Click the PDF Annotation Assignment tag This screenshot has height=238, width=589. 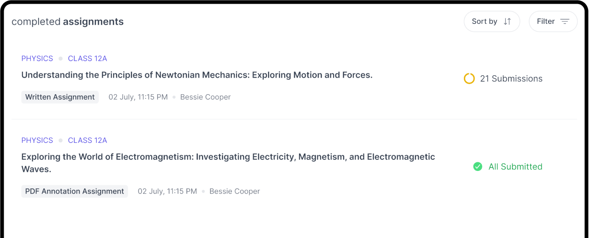tap(75, 191)
